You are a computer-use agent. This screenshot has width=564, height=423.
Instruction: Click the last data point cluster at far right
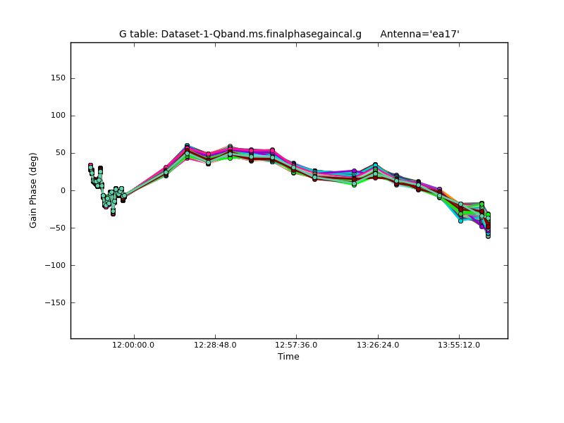point(487,226)
